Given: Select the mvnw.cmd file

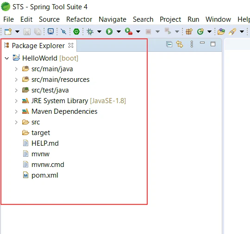Looking at the screenshot, I should point(48,165).
